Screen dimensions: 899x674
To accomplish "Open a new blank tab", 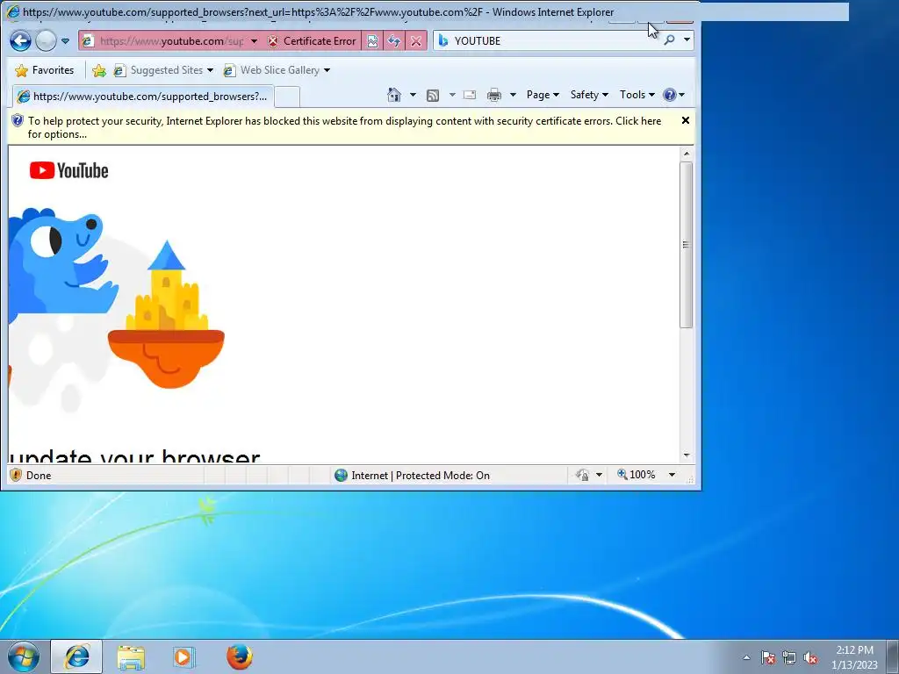I will click(287, 97).
